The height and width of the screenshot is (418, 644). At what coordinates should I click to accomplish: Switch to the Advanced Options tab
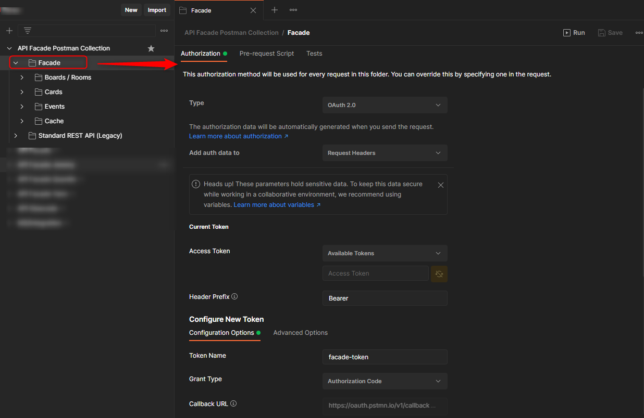tap(300, 333)
